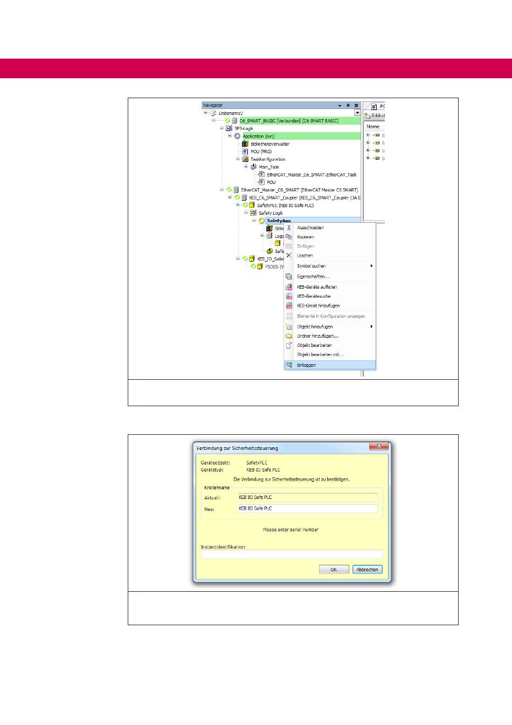Collapse the SPS-Logik tree node
This screenshot has height=725, width=512.
click(222, 128)
